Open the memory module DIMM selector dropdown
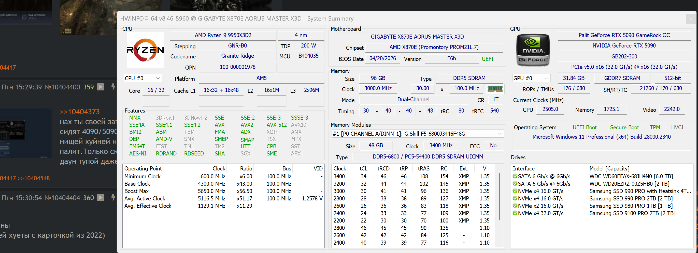 417,134
